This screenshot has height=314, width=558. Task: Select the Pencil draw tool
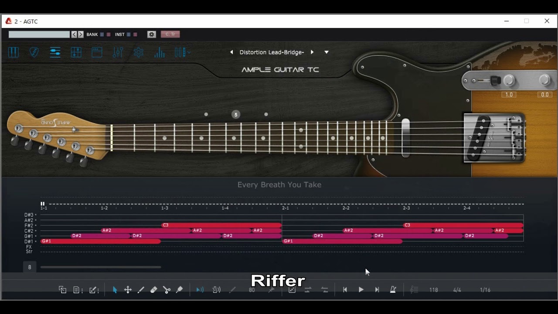point(141,290)
